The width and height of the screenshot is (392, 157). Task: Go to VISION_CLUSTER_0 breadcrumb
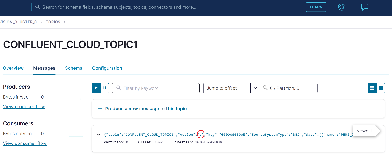tap(18, 22)
